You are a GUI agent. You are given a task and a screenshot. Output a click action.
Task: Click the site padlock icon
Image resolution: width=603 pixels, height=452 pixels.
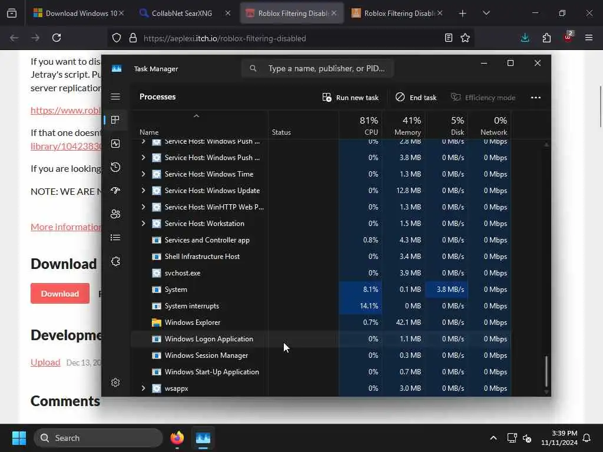pyautogui.click(x=133, y=38)
